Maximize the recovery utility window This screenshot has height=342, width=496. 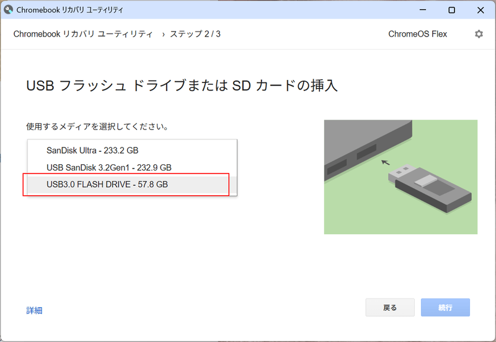coord(452,10)
